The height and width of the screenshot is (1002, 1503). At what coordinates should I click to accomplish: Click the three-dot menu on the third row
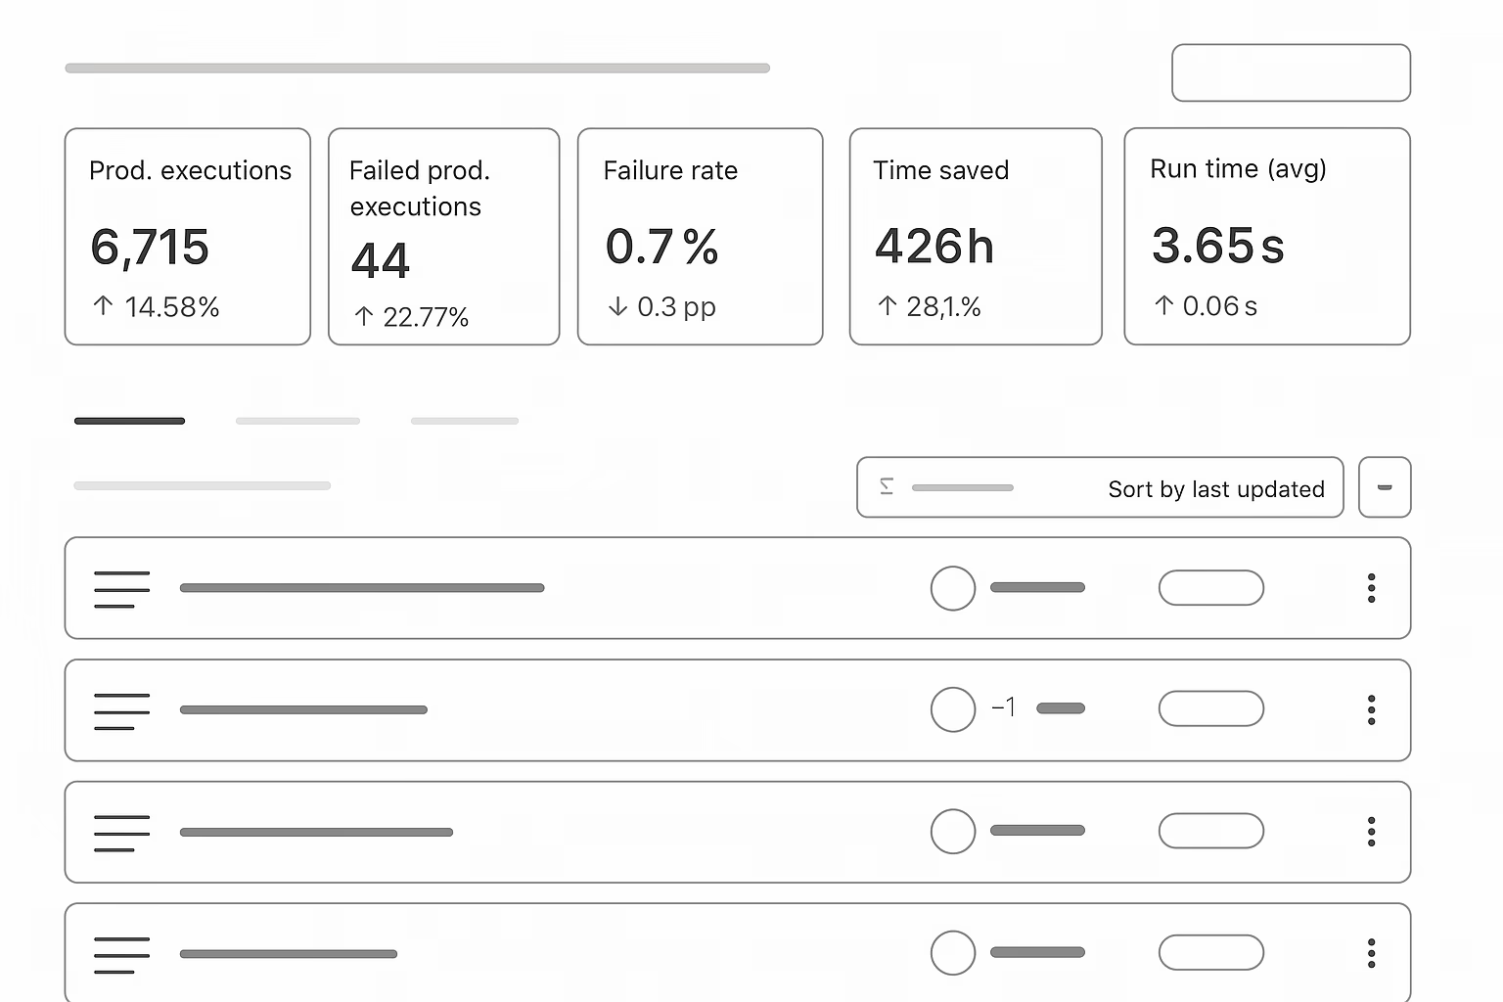click(1371, 832)
